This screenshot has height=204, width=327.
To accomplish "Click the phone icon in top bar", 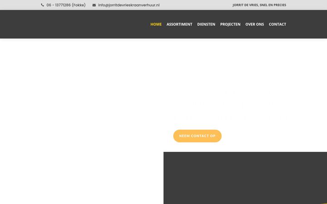I will tap(42, 5).
